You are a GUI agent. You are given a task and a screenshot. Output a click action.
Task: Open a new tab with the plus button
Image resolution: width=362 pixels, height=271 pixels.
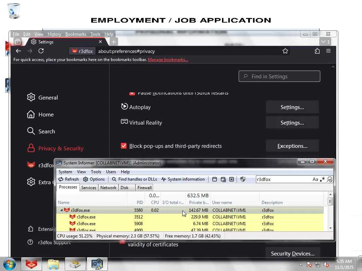113,42
